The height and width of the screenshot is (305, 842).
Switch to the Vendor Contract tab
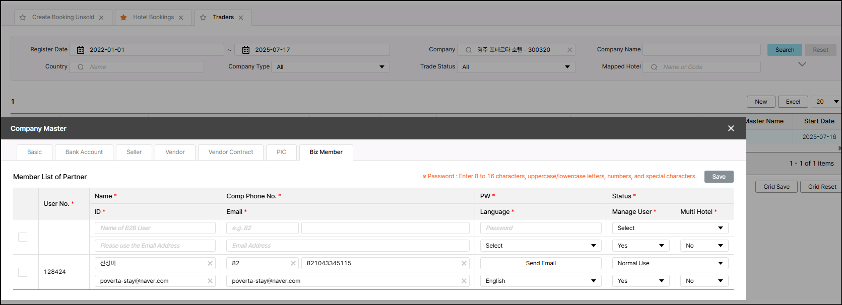pyautogui.click(x=231, y=152)
